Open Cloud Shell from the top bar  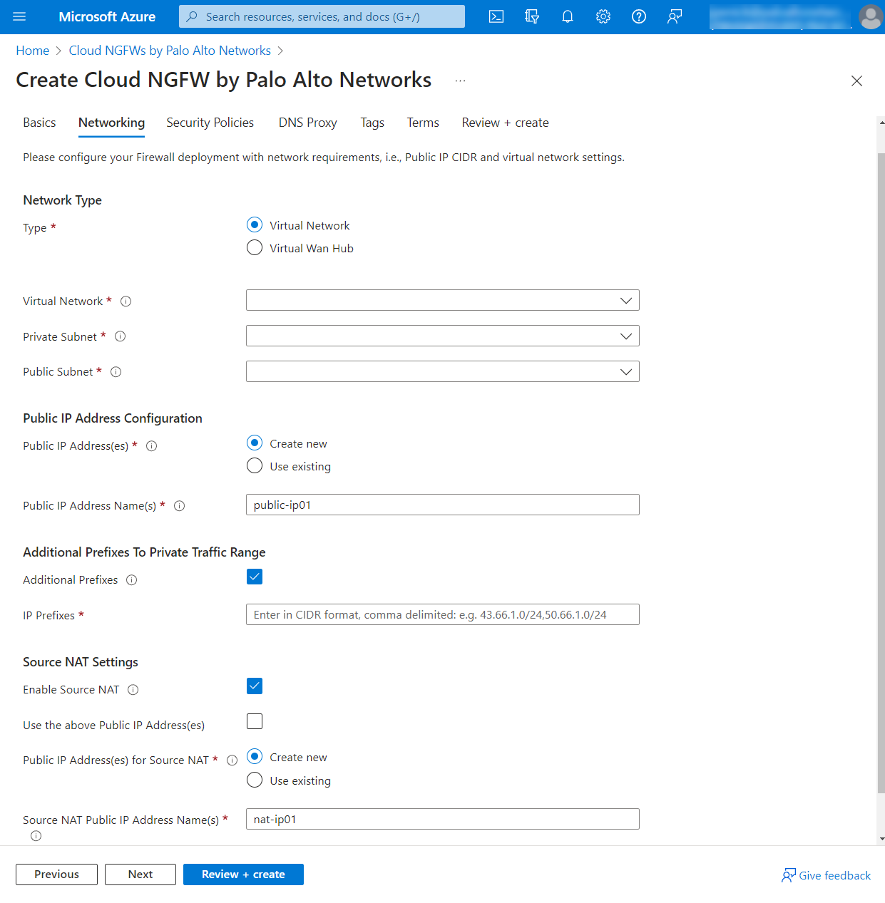[496, 16]
